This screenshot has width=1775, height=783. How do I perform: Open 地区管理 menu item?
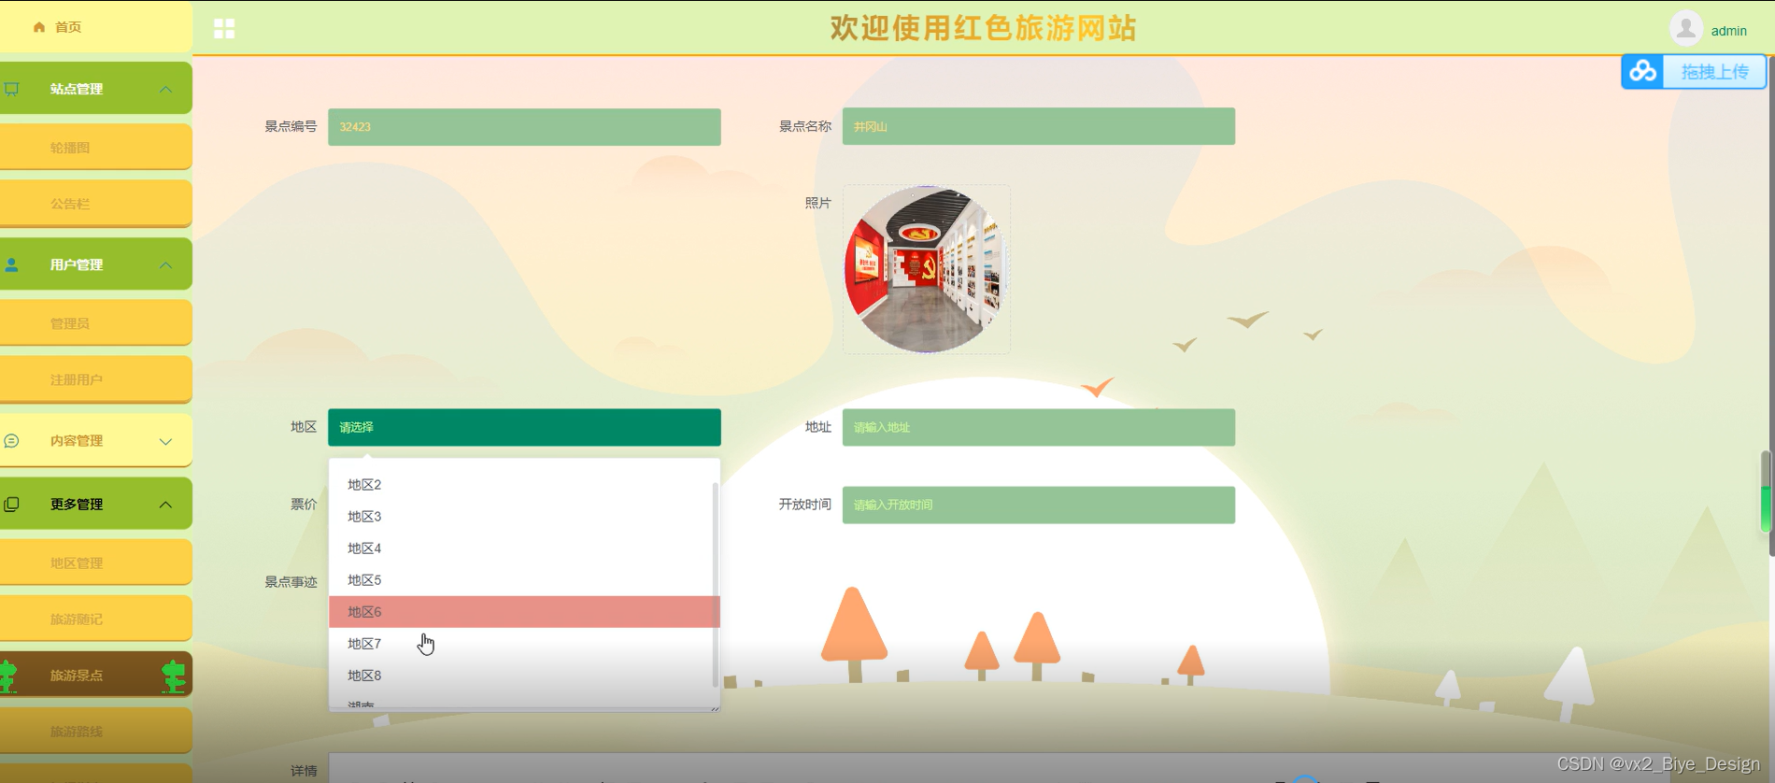click(x=96, y=562)
